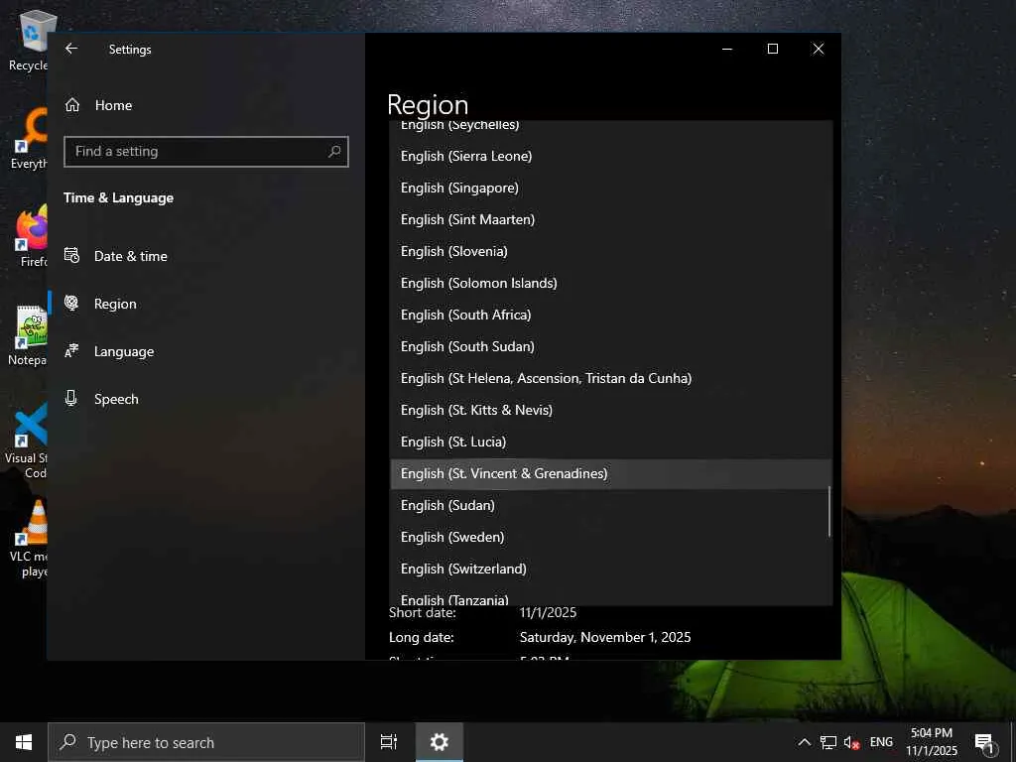Click the Region globe icon
This screenshot has height=762, width=1016.
(71, 303)
